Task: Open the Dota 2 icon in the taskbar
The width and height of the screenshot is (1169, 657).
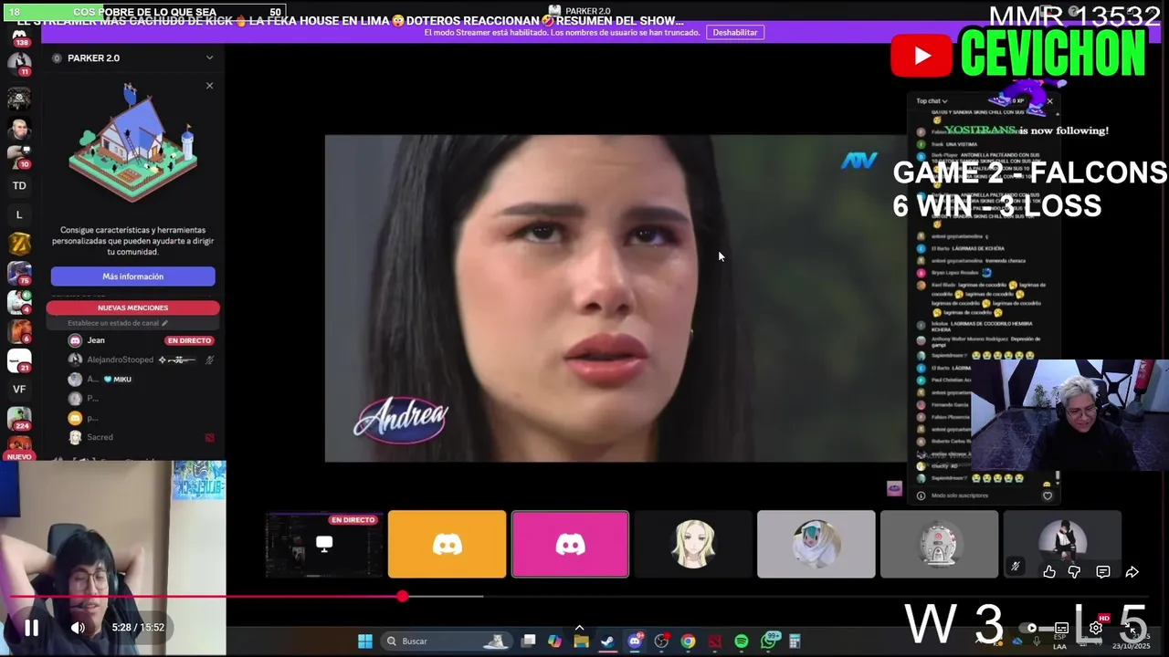Action: tap(715, 641)
